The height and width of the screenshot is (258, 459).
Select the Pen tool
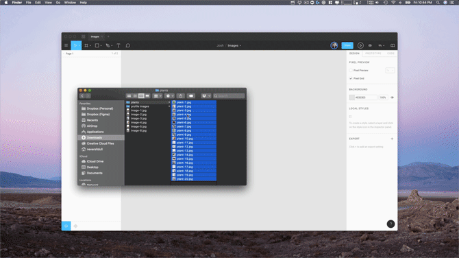(x=108, y=45)
